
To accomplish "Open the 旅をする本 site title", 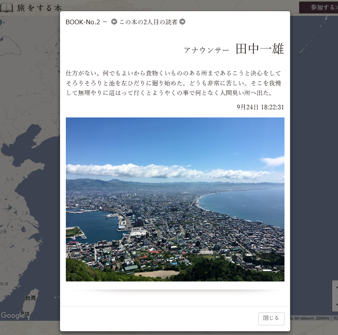I will click(39, 7).
